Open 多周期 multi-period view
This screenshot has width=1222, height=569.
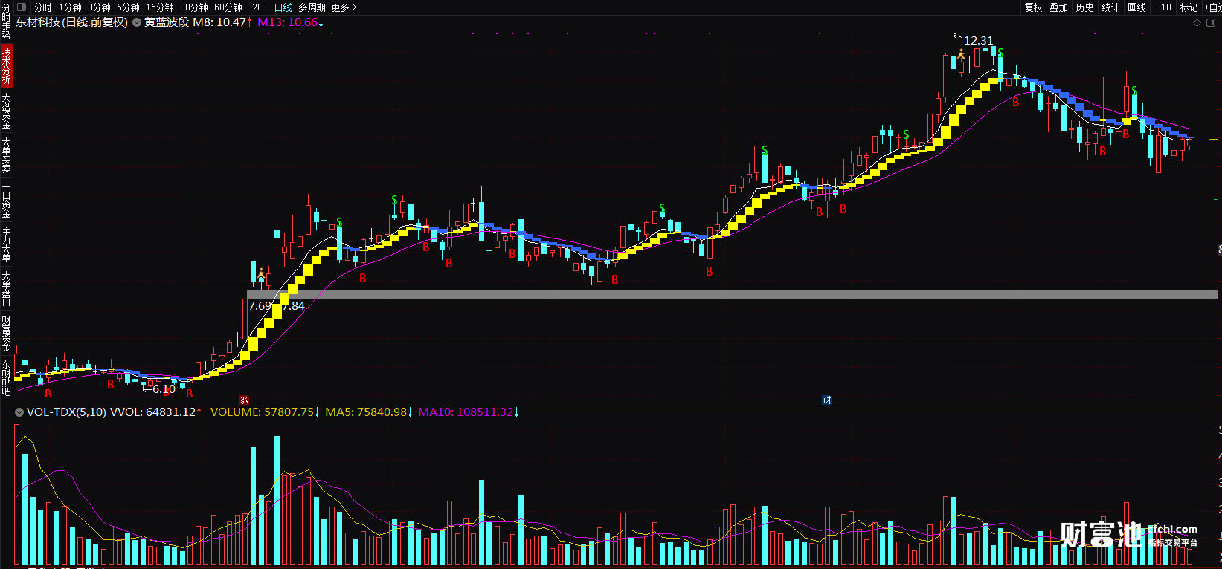tap(312, 7)
